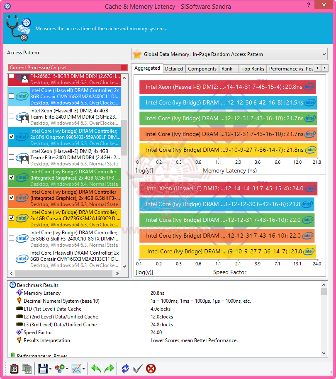336x379 pixels.
Task: Click the results panel scroll down arrow
Action: click(324, 353)
